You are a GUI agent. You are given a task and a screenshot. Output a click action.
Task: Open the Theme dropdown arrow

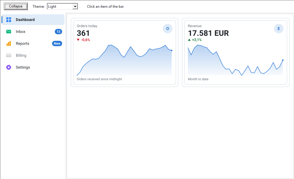coord(75,7)
